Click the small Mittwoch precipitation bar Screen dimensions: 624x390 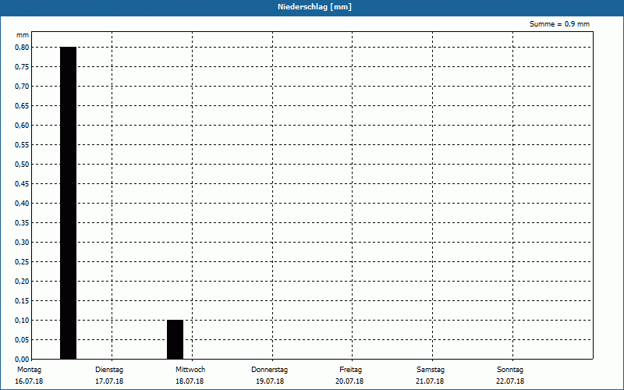(x=175, y=339)
